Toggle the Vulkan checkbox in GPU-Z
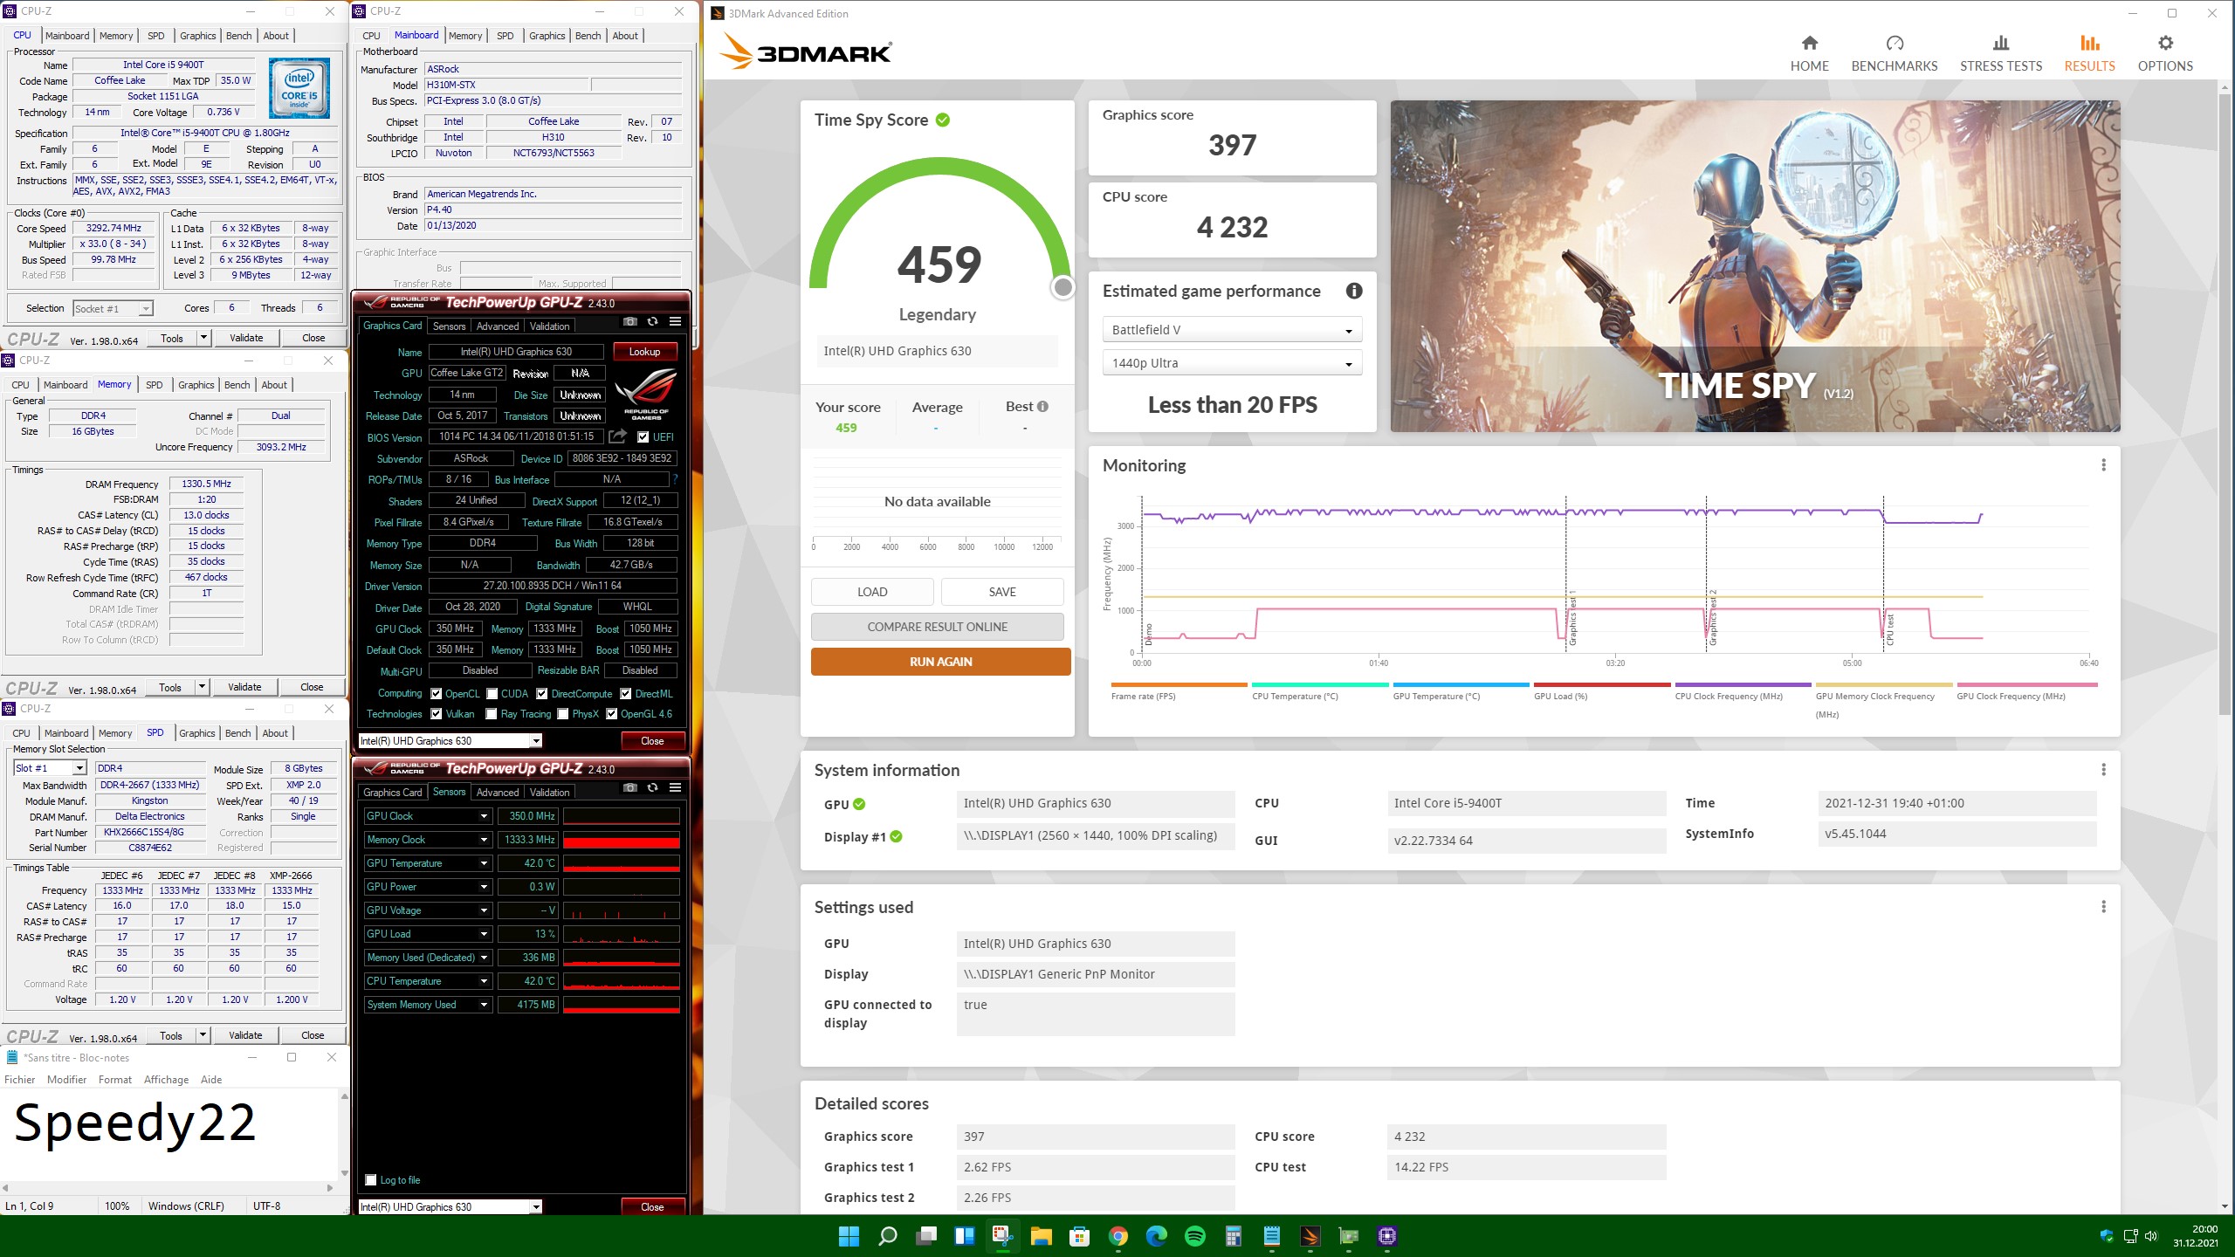 pyautogui.click(x=437, y=714)
